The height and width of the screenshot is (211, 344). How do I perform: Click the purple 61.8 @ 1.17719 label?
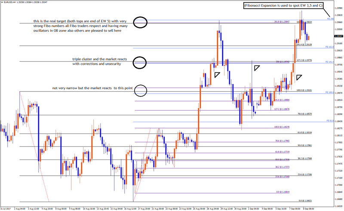click(x=282, y=152)
